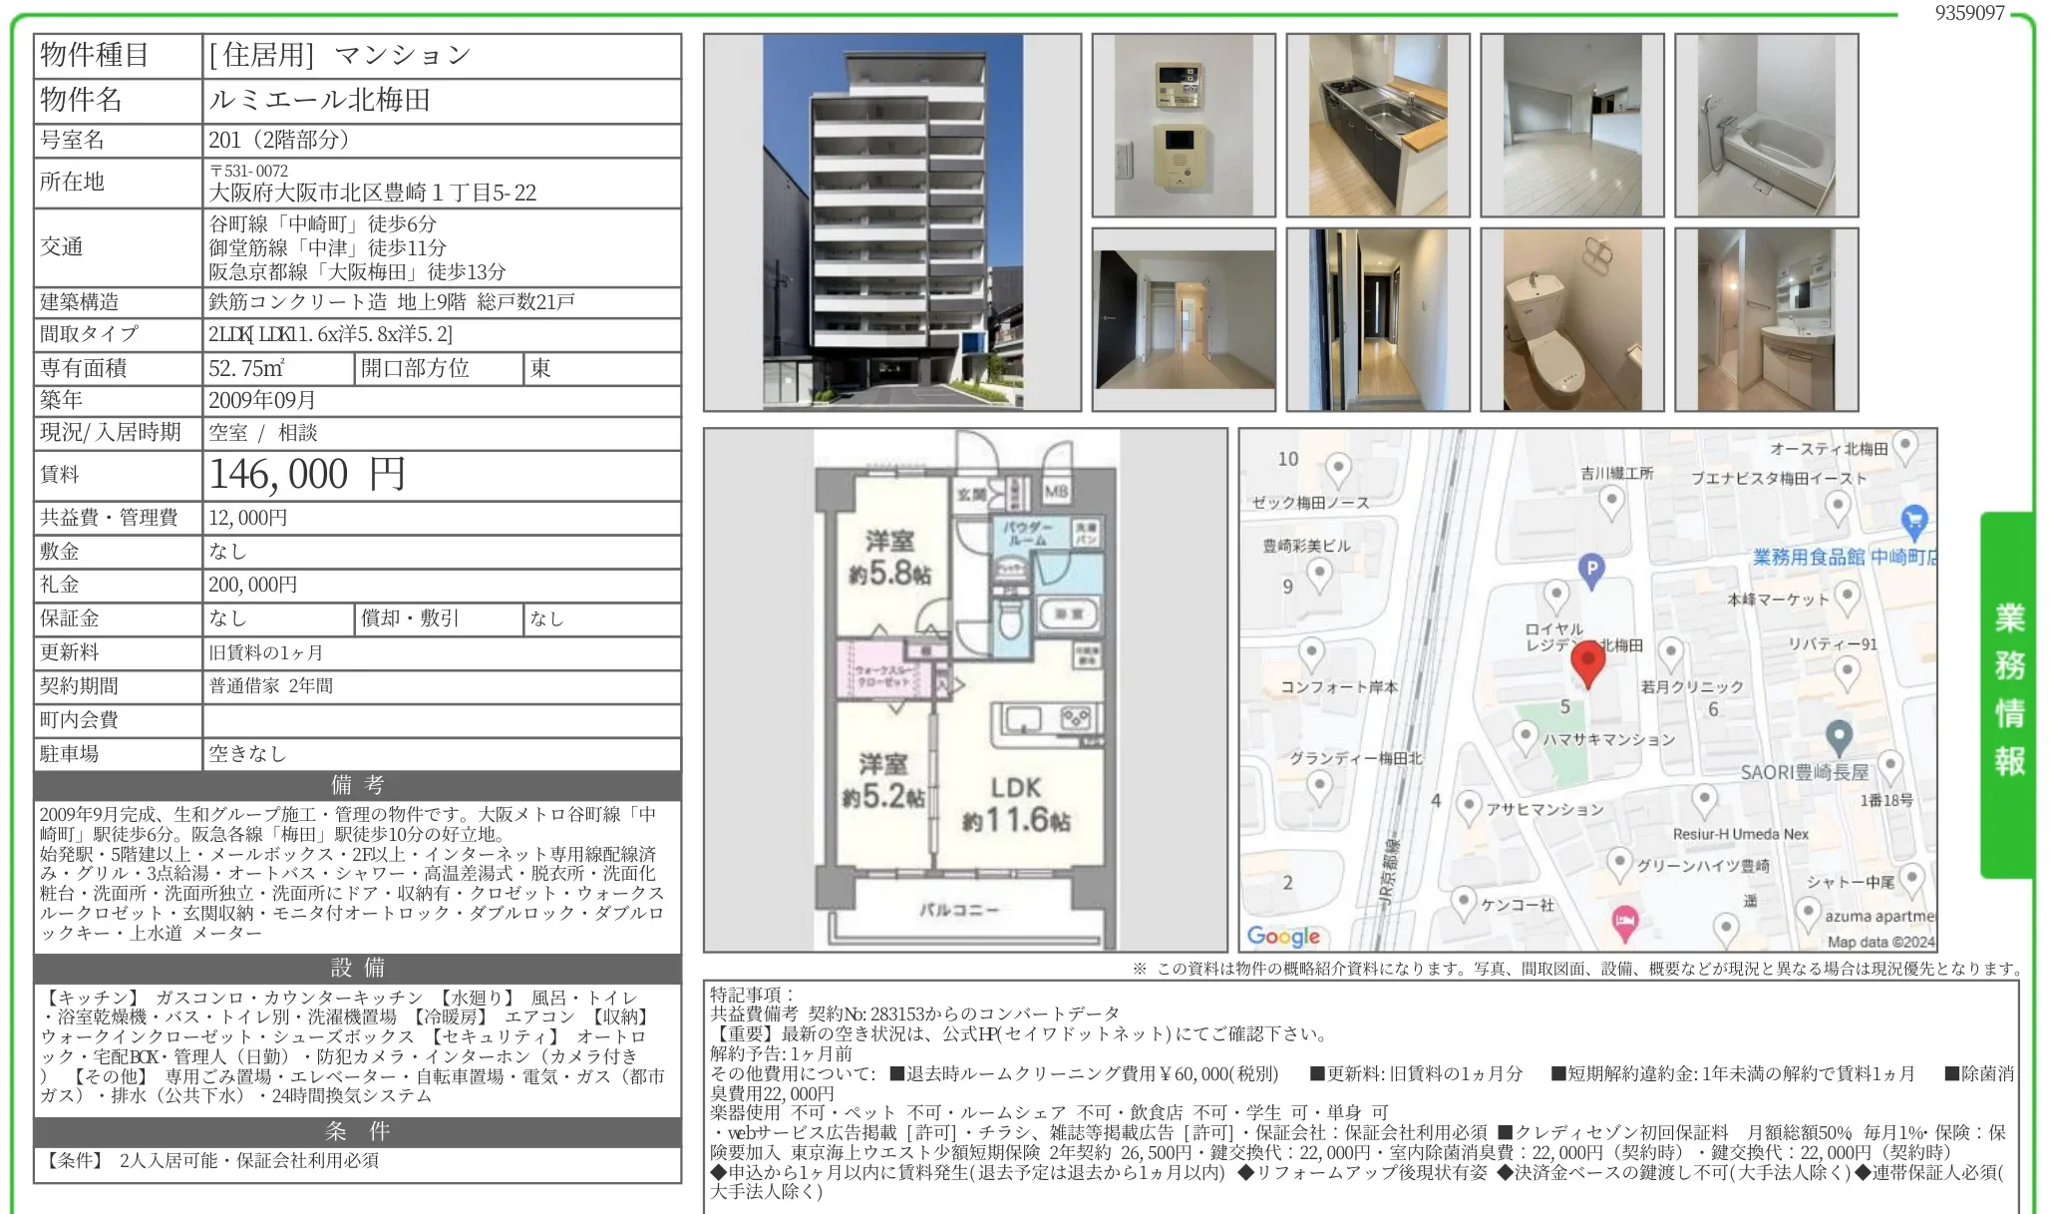Screen dimensions: 2050x1214
Task: Click the 業務用食品館 中崎町店 map label
Action: coord(1844,557)
